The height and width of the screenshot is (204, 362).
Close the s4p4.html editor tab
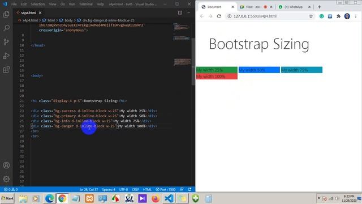click(x=40, y=12)
